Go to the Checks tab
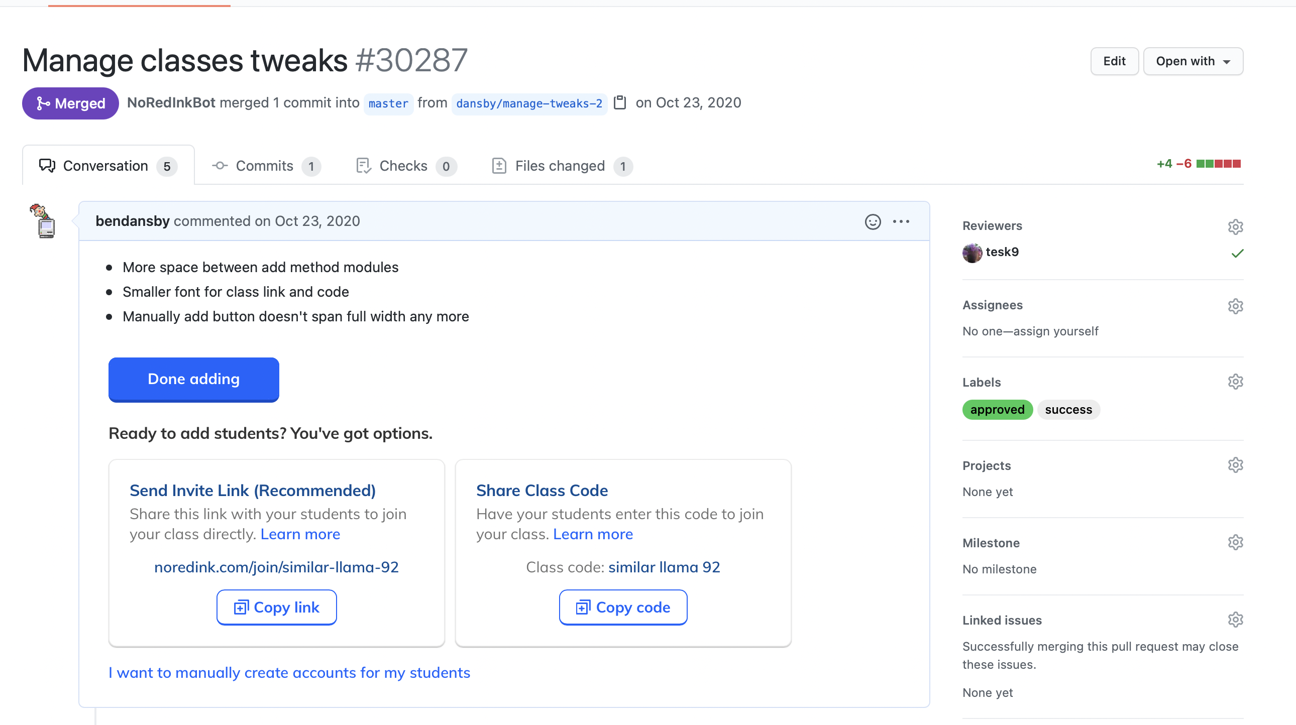The height and width of the screenshot is (725, 1296). click(x=404, y=166)
